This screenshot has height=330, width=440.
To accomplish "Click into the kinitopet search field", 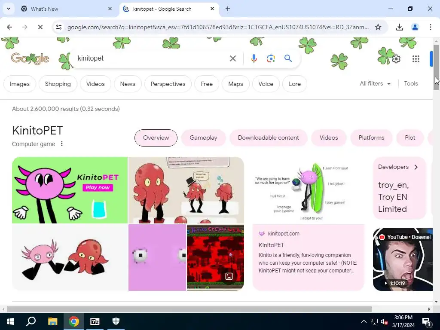I will [x=152, y=58].
